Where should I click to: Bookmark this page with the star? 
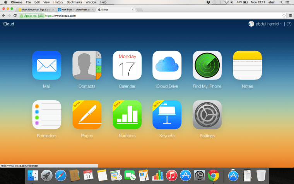(284, 16)
